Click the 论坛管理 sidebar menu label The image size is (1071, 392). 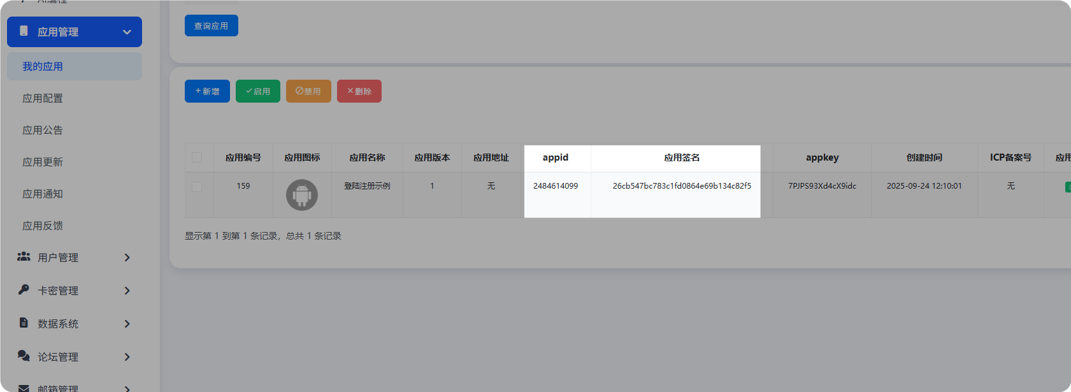(58, 357)
